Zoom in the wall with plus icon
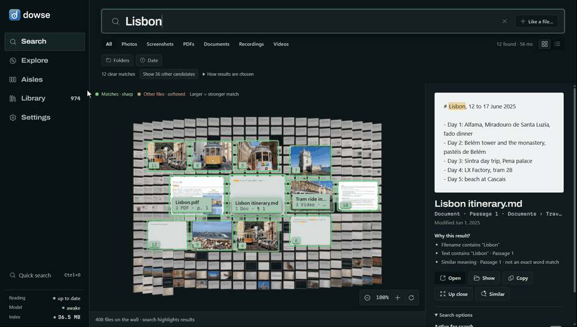Viewport: 577px width, 327px height. tap(397, 298)
